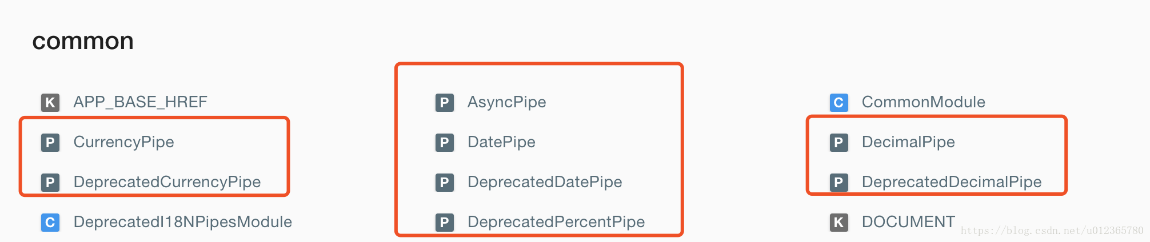Click the C badge beside CommonModule
1150x242 pixels.
click(838, 102)
